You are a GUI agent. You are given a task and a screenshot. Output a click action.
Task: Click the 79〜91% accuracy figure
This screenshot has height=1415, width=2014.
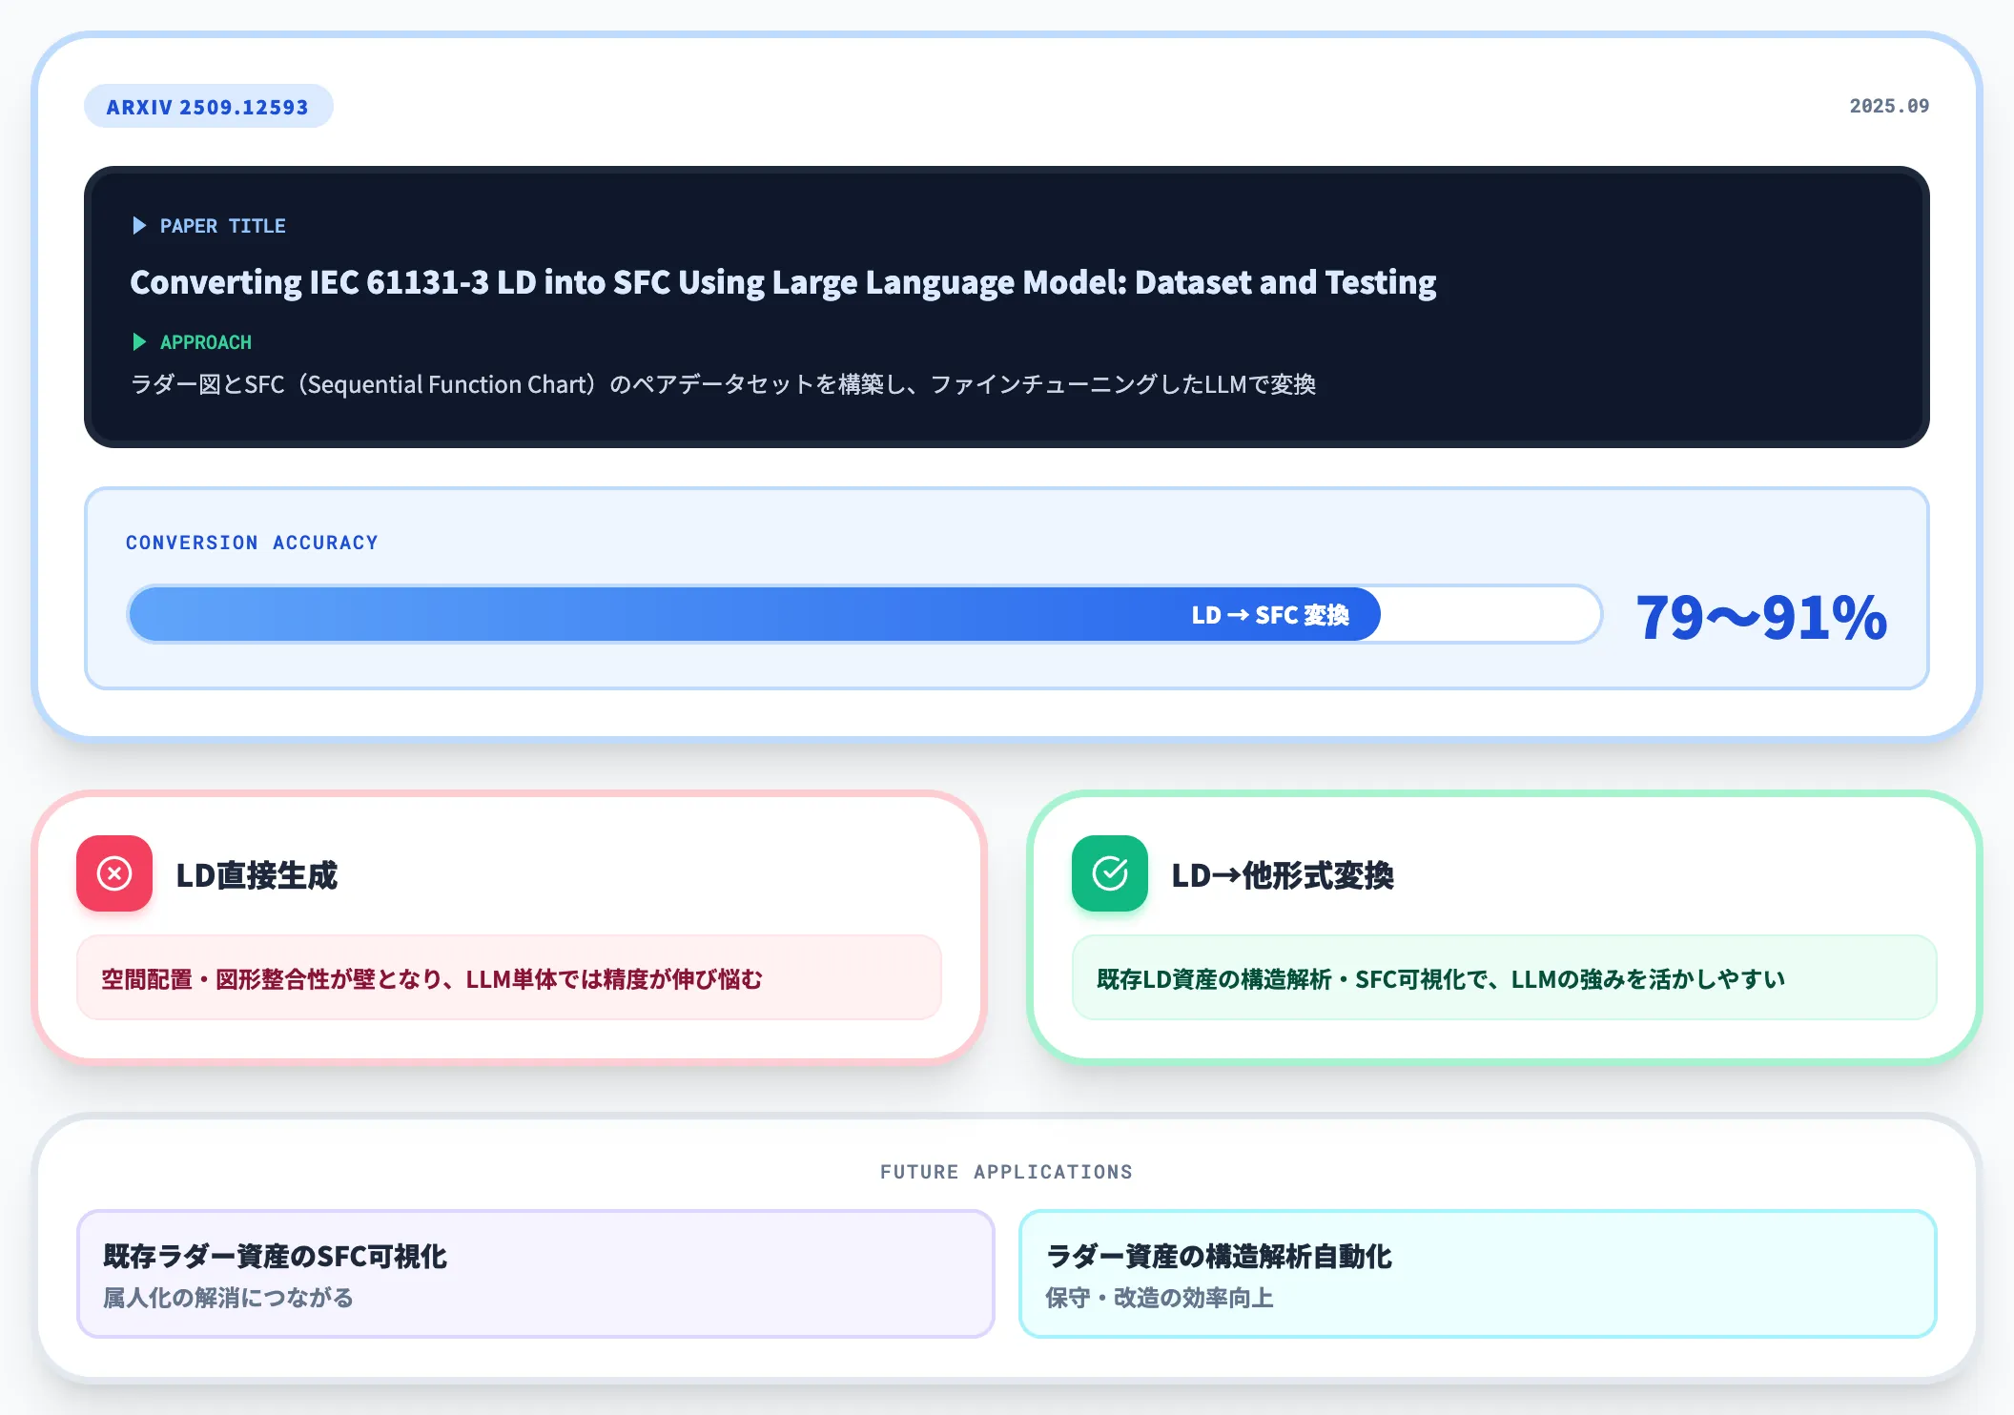click(x=1761, y=617)
